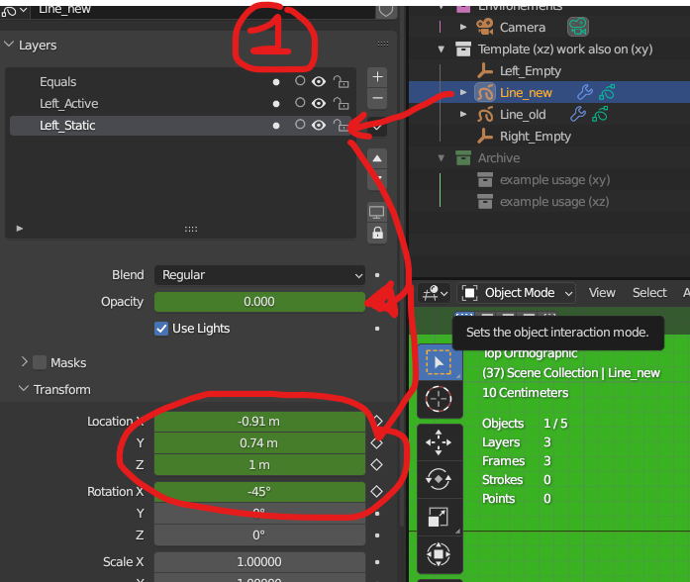Click the Right_Empty object icon
This screenshot has width=690, height=582.
(485, 136)
